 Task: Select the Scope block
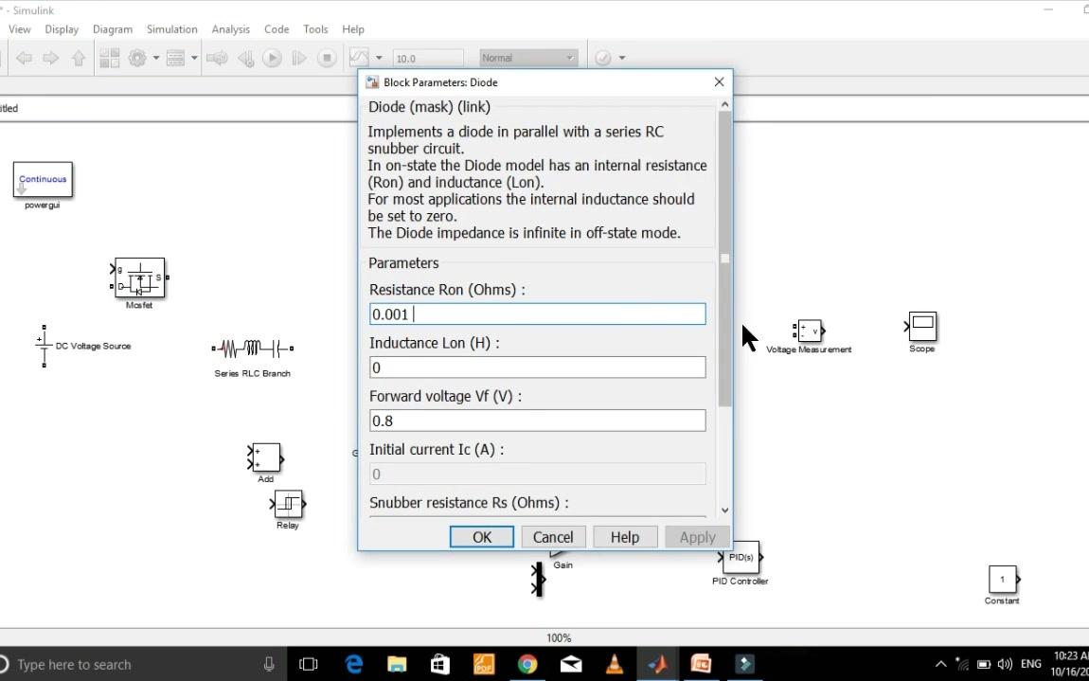click(x=921, y=326)
